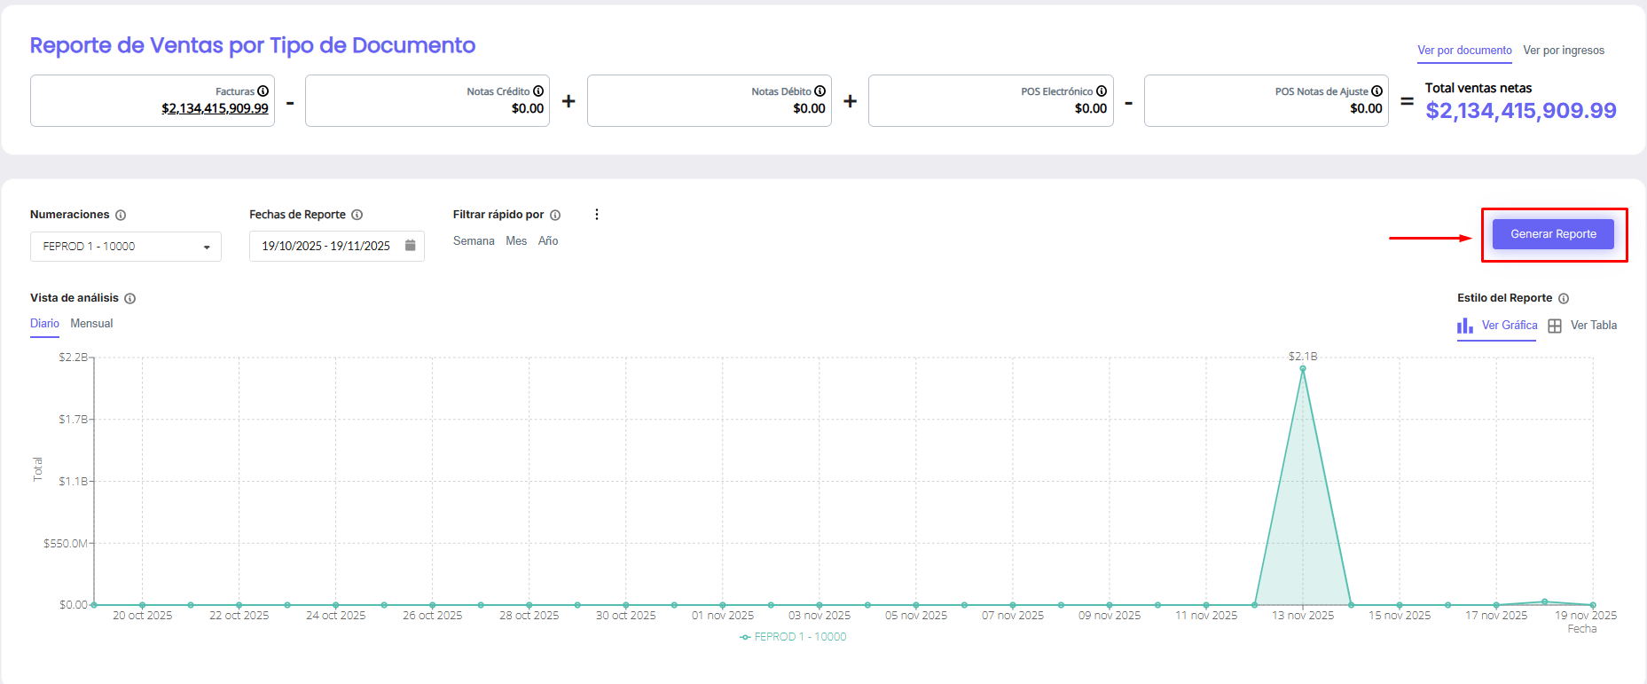Filter quickly by Año
Viewport: 1647px width, 684px height.
(x=548, y=241)
